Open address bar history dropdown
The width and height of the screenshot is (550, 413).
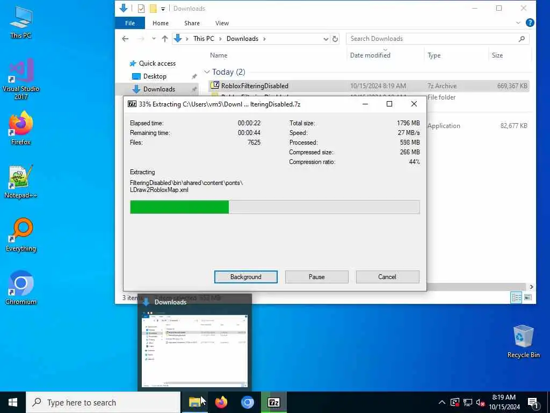325,39
